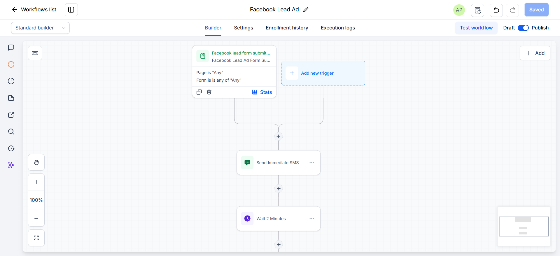This screenshot has height=256, width=560.
Task: Click 'Page is "Any"' filter text
Action: (210, 73)
